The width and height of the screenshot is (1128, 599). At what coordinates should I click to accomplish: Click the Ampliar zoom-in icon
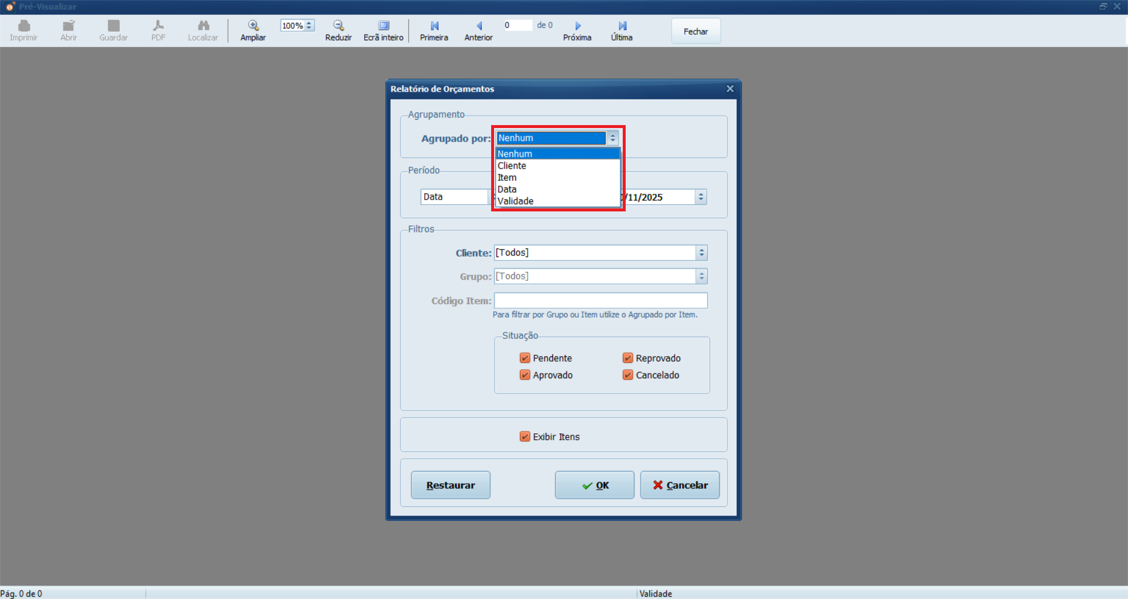(253, 26)
